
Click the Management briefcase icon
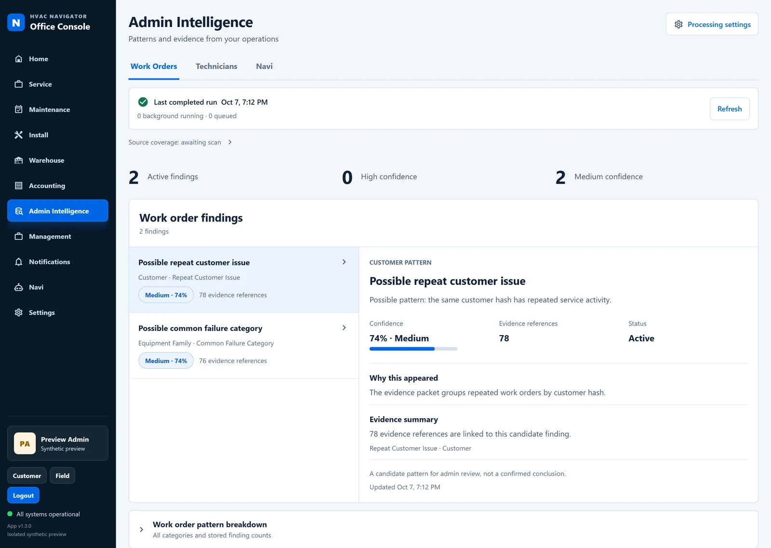[19, 236]
